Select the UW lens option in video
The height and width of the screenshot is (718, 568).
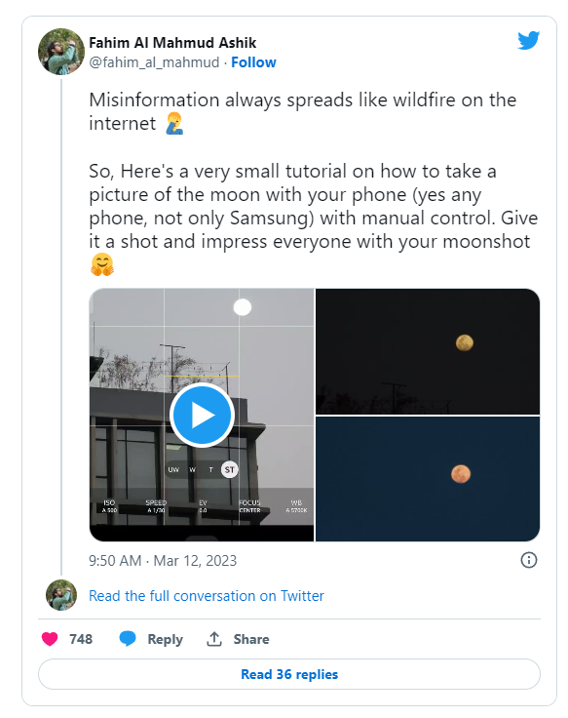[173, 469]
